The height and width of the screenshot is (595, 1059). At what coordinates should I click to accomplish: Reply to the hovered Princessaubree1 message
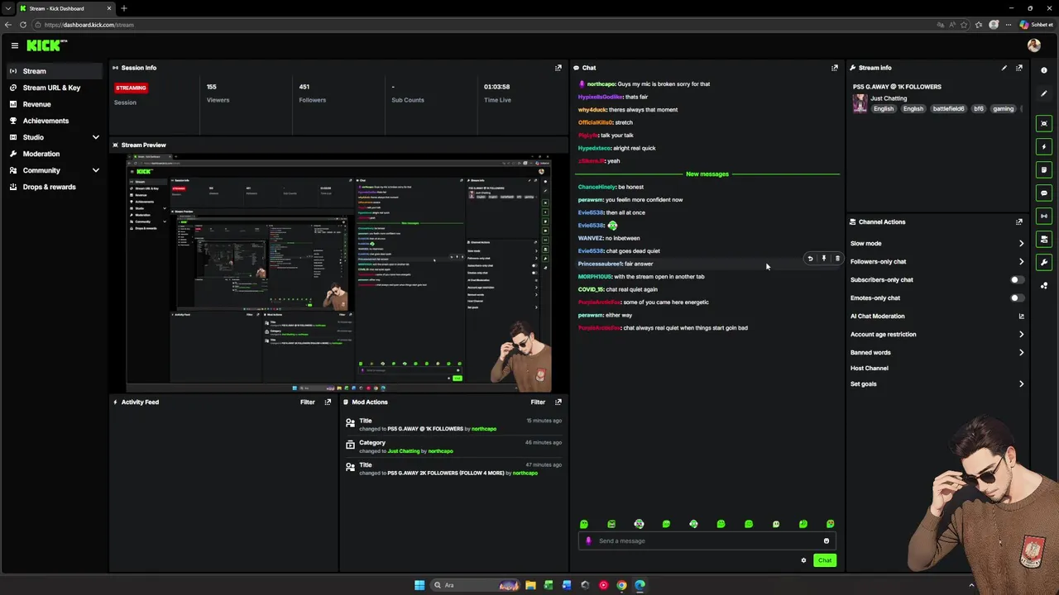point(810,259)
